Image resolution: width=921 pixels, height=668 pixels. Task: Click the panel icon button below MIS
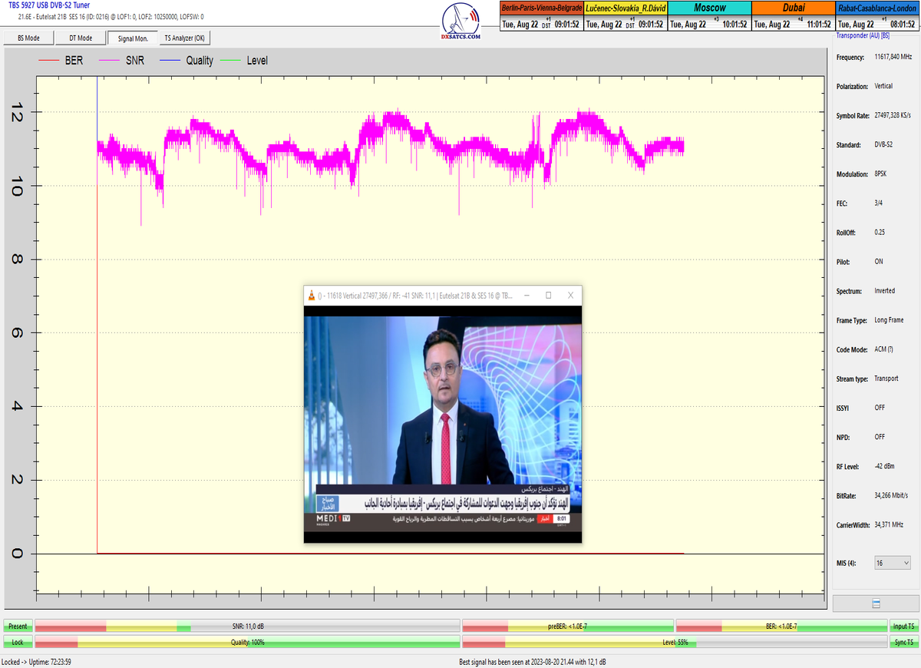tap(876, 604)
